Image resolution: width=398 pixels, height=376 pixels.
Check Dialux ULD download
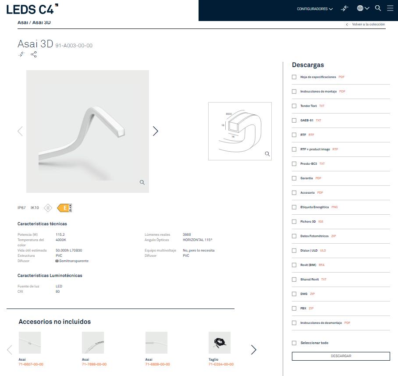tap(294, 250)
